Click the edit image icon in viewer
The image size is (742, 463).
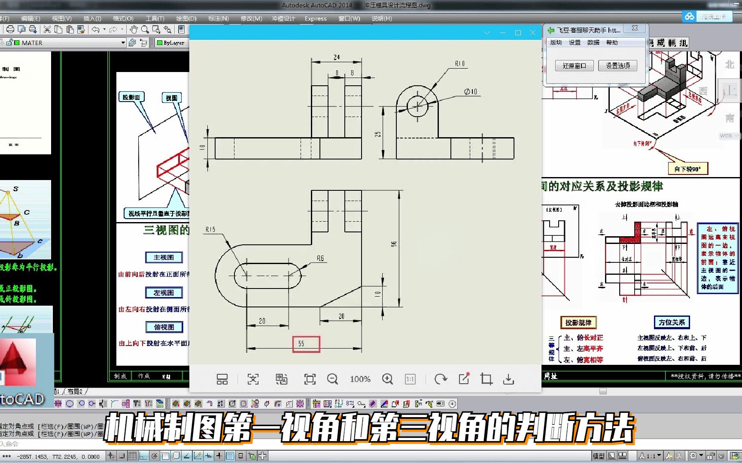464,379
